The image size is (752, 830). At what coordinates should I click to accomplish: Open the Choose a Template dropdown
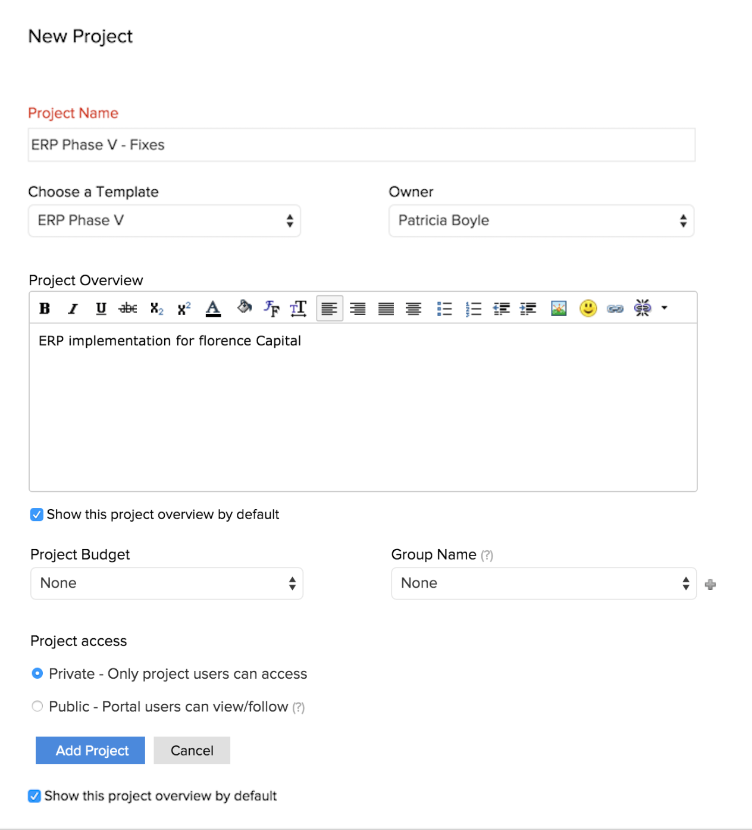164,221
